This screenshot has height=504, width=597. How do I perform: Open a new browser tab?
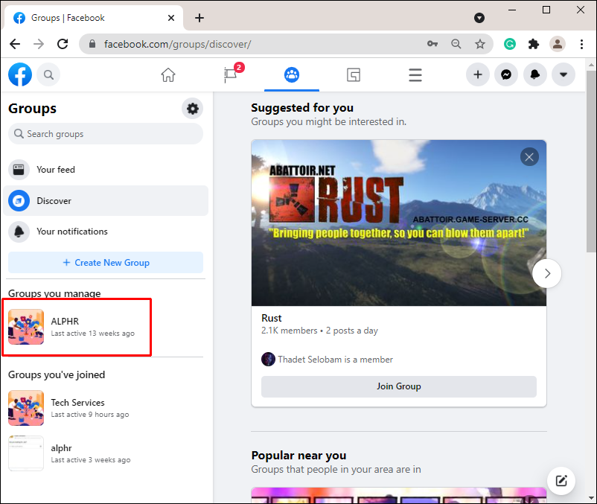(x=199, y=18)
